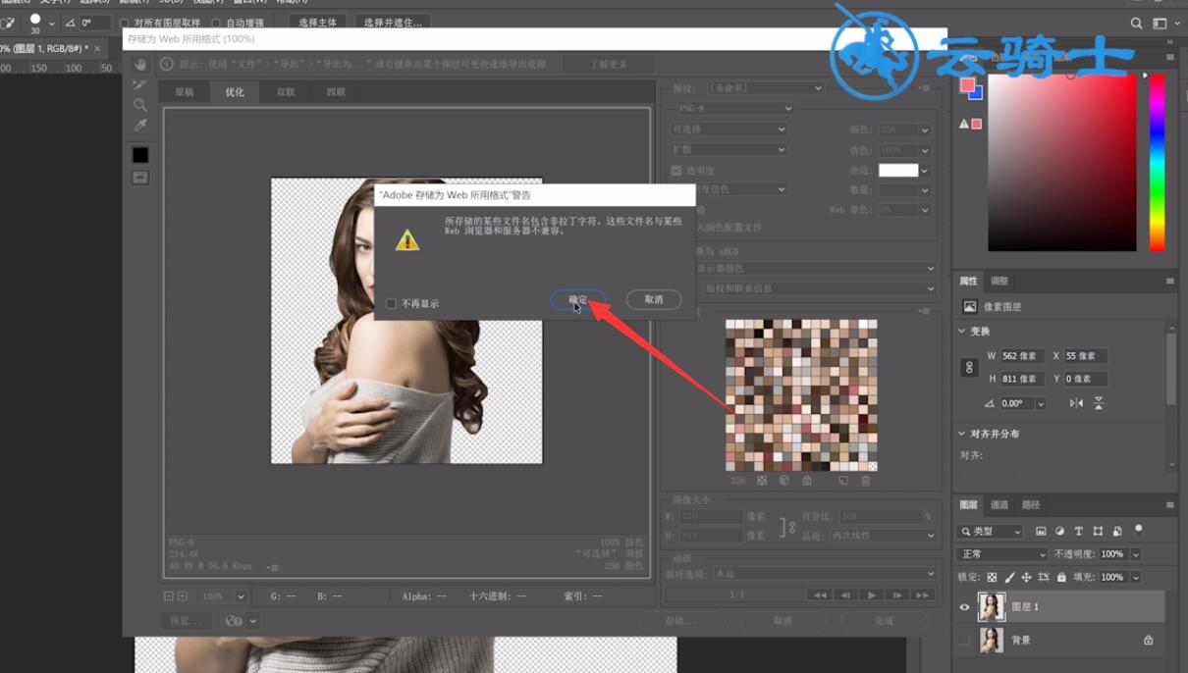Tick the 不再显示 checkbox
This screenshot has width=1188, height=673.
click(391, 304)
